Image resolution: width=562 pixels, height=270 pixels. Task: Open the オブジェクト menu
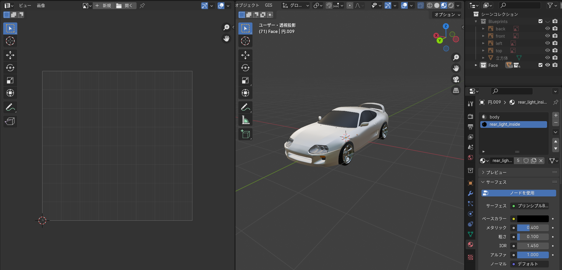coord(247,5)
